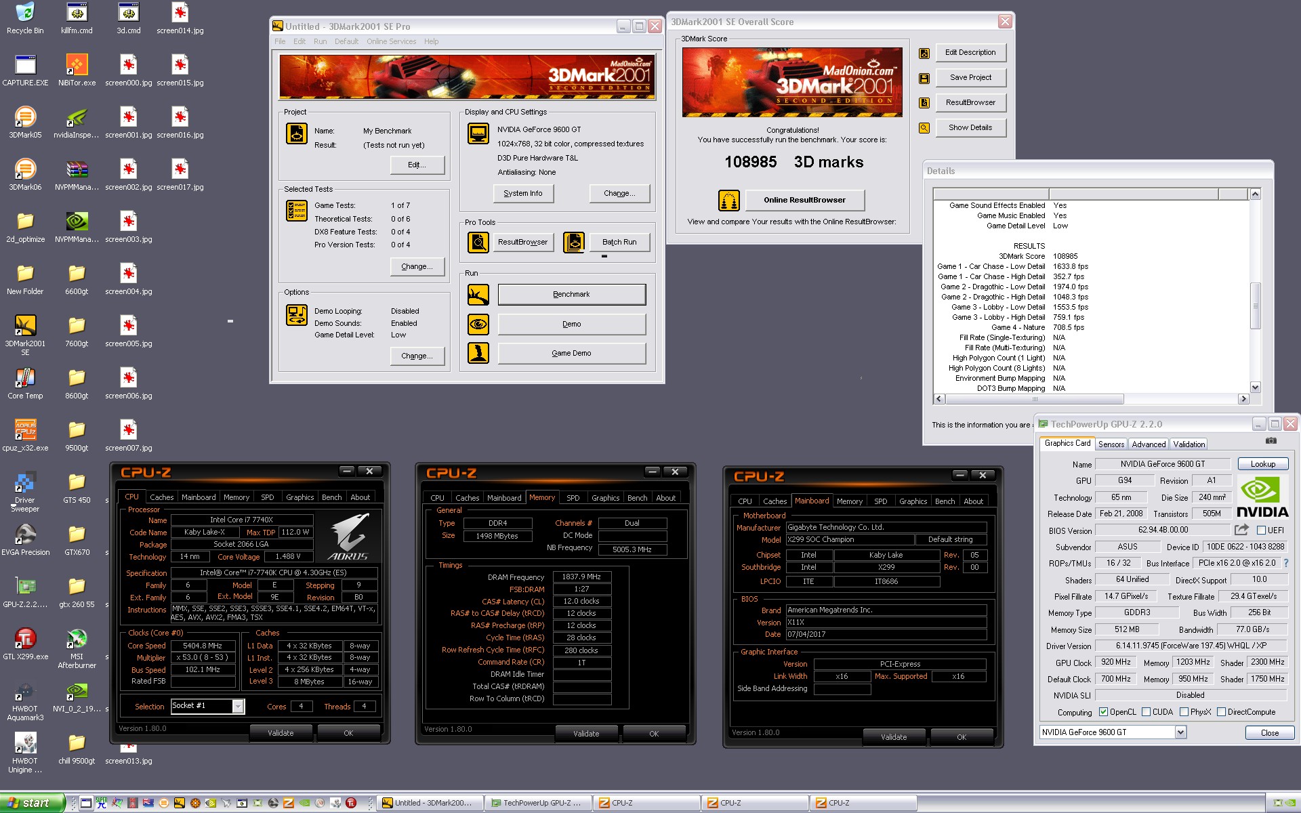Toggle the UEFI checkbox in GPU-Z
Image resolution: width=1301 pixels, height=813 pixels.
click(x=1261, y=530)
